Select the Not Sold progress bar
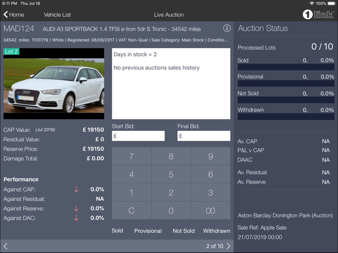Screen dimensions: 338x253 (x=286, y=100)
